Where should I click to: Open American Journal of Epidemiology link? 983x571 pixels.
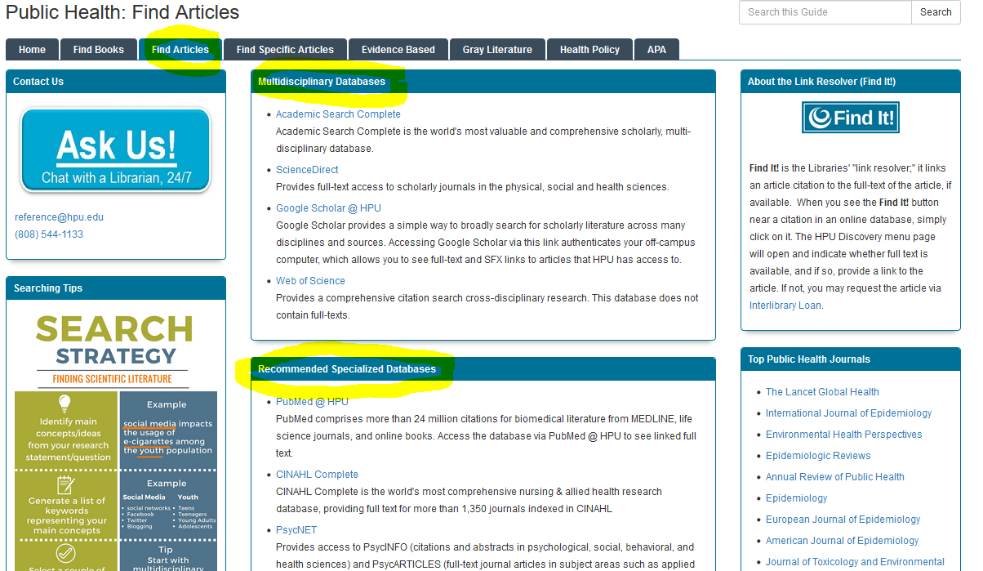click(842, 541)
